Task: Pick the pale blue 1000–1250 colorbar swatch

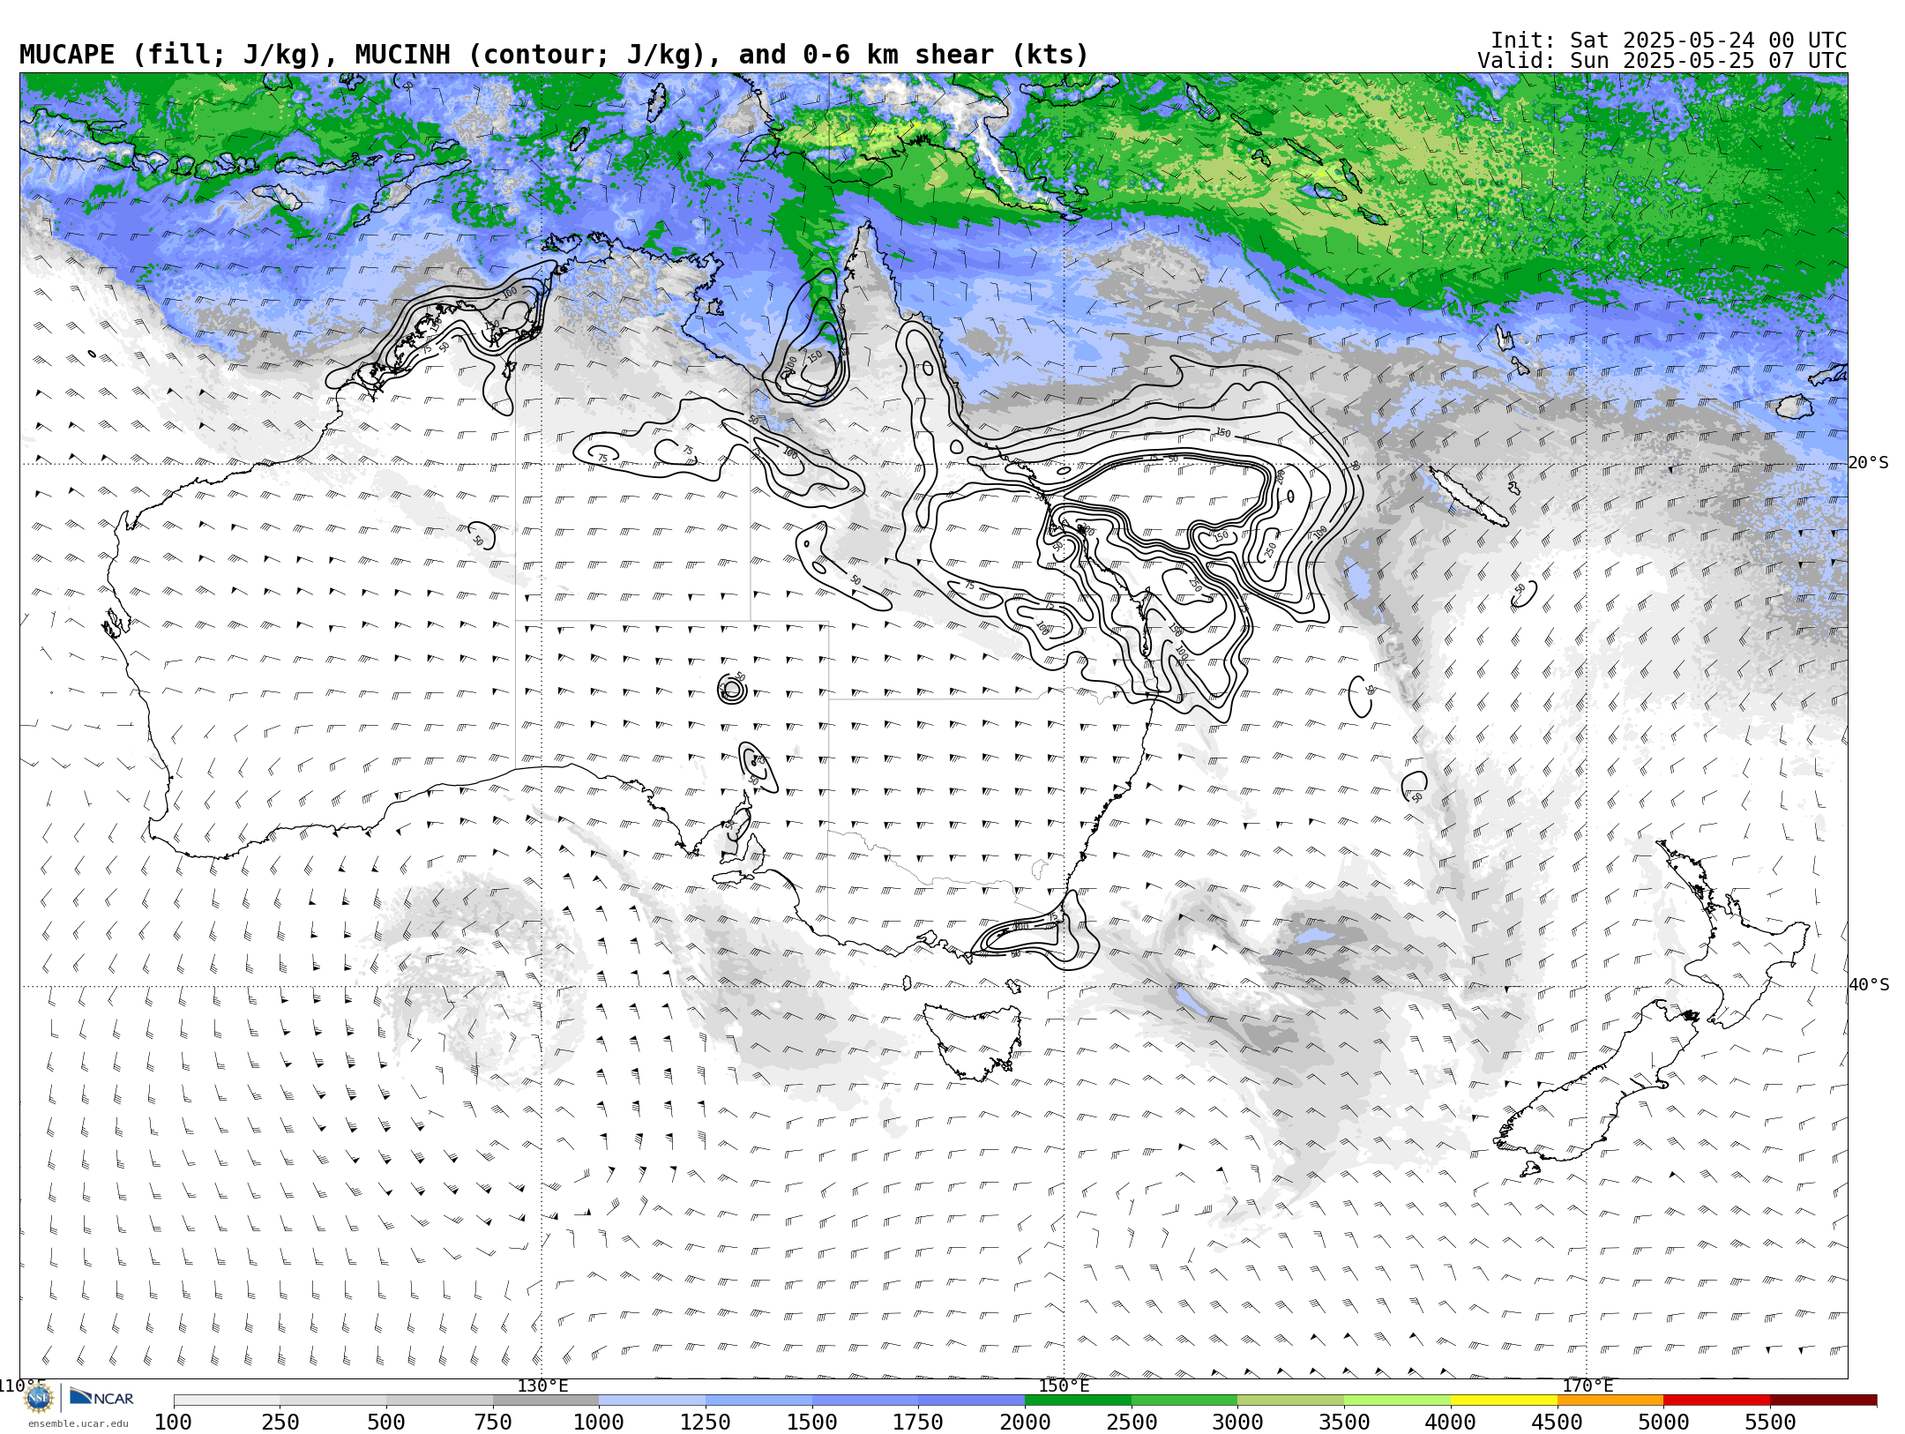Action: pyautogui.click(x=653, y=1400)
